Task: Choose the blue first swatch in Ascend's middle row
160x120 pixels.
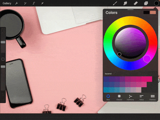Action: pyautogui.click(x=106, y=85)
